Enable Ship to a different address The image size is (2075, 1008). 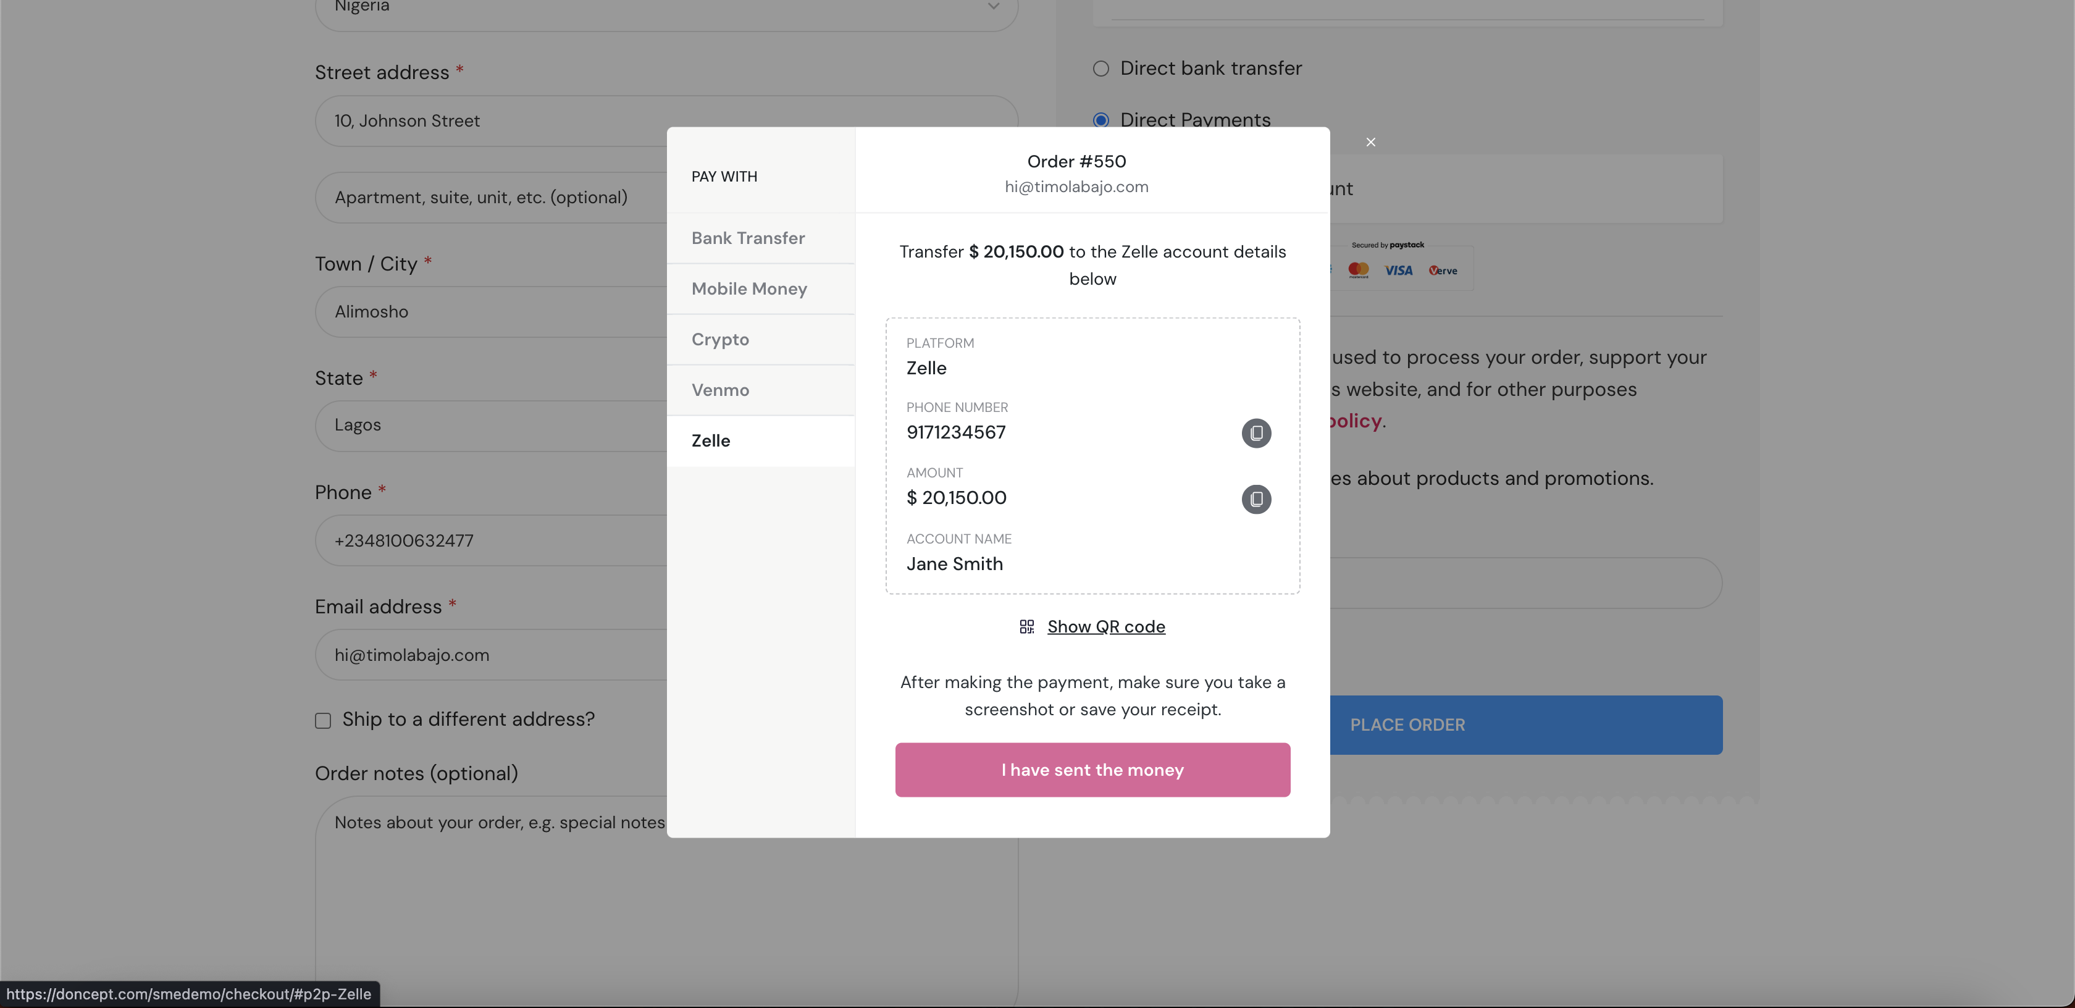click(x=323, y=720)
